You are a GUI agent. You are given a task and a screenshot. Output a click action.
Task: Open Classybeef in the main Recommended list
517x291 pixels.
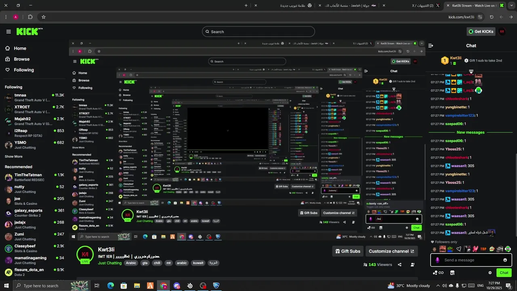pyautogui.click(x=34, y=248)
